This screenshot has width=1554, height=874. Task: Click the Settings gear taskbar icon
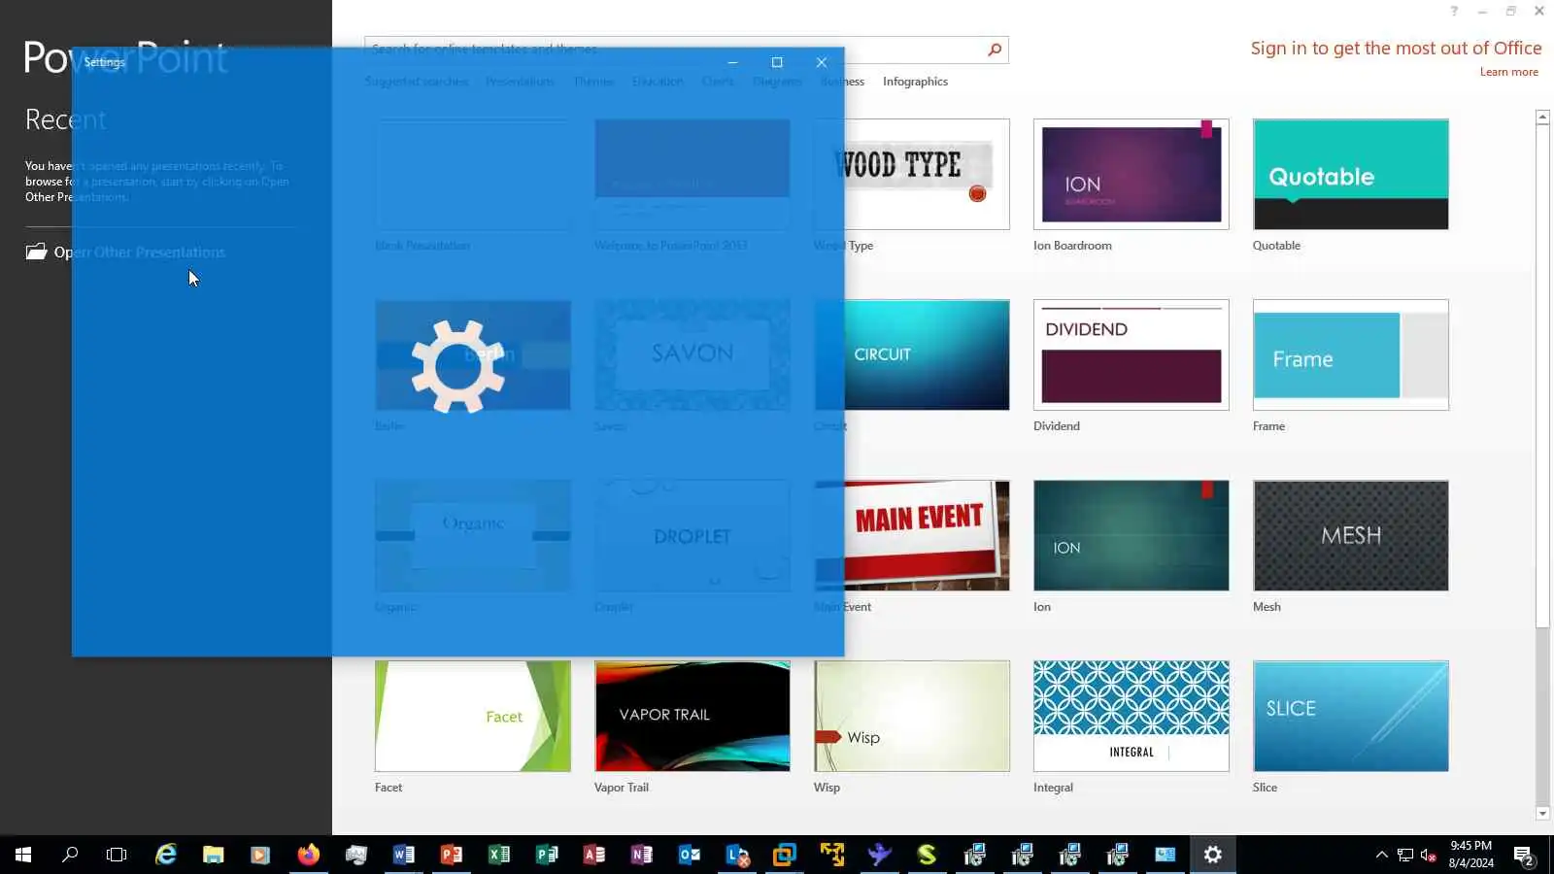pyautogui.click(x=1213, y=855)
